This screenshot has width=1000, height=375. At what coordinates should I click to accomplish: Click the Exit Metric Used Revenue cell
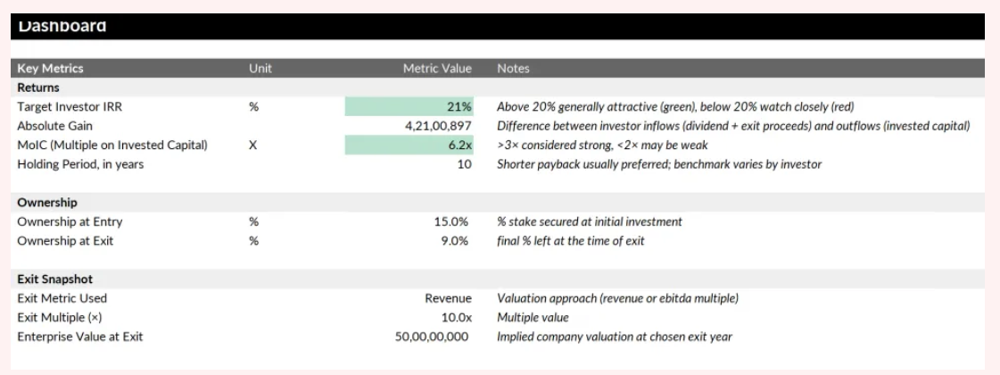coord(448,298)
